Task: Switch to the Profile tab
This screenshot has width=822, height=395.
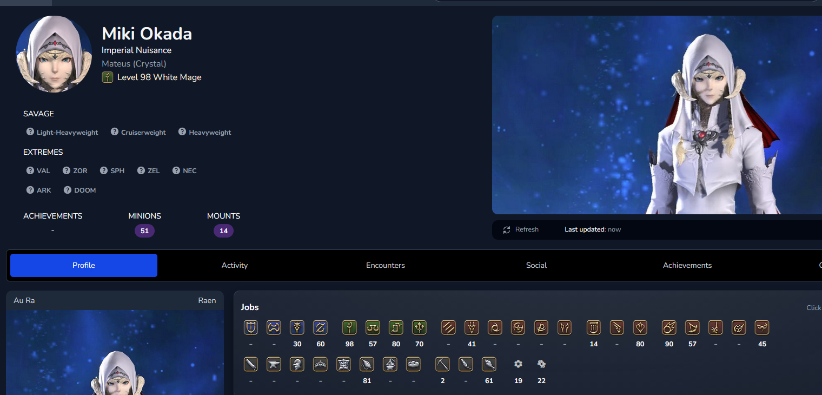Action: click(84, 265)
